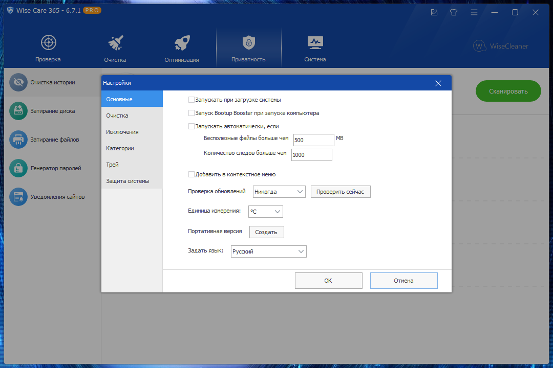The image size is (553, 368).
Task: Click the Уведомления сайтов sidebar icon
Action: [x=18, y=197]
